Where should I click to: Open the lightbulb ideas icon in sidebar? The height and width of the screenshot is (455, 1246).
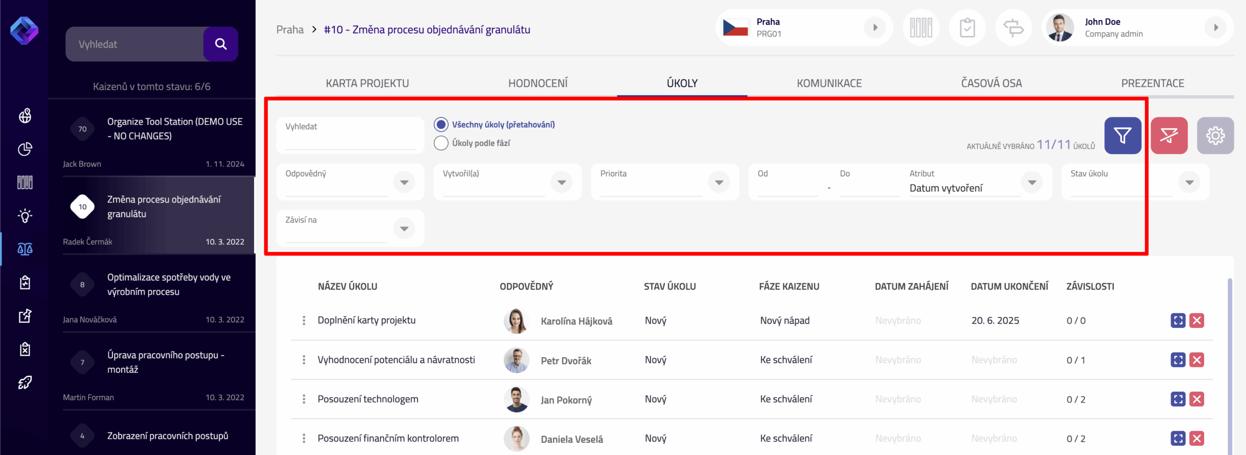pyautogui.click(x=25, y=216)
